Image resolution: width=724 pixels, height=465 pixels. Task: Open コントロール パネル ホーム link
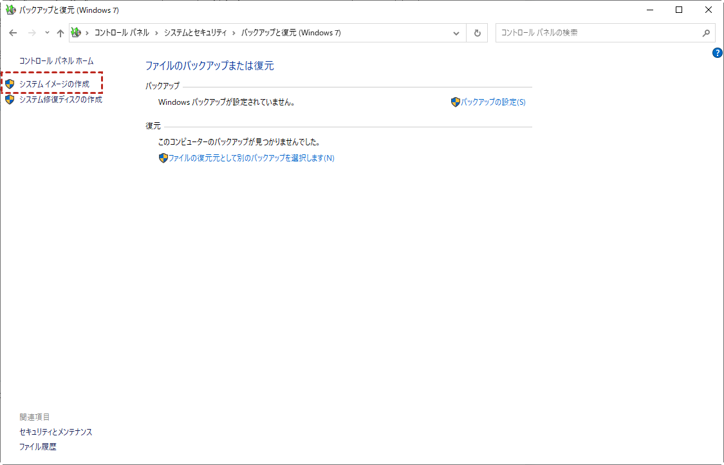click(x=57, y=61)
